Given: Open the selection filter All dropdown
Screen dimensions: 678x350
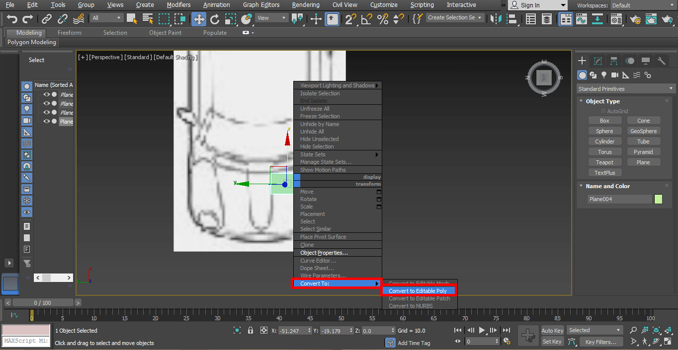Looking at the screenshot, I should [x=106, y=17].
